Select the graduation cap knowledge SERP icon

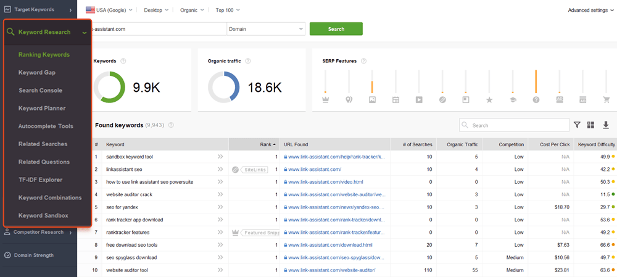click(513, 100)
